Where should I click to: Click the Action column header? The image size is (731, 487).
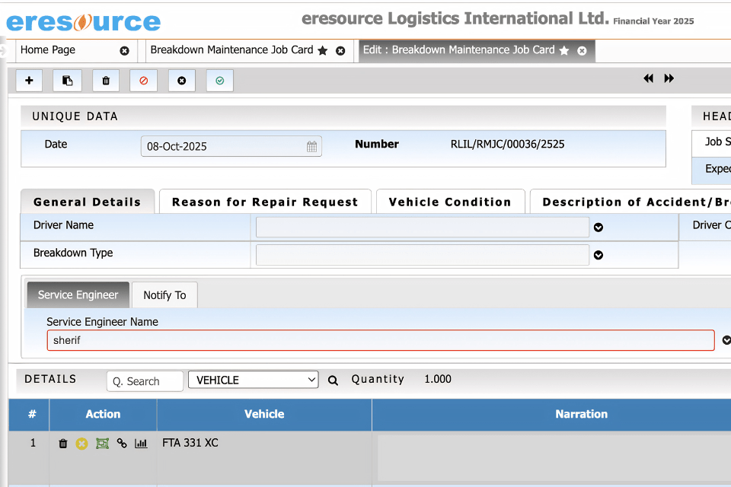(103, 414)
